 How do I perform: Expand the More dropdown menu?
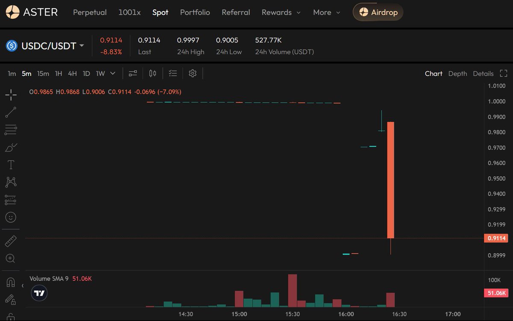tap(327, 12)
